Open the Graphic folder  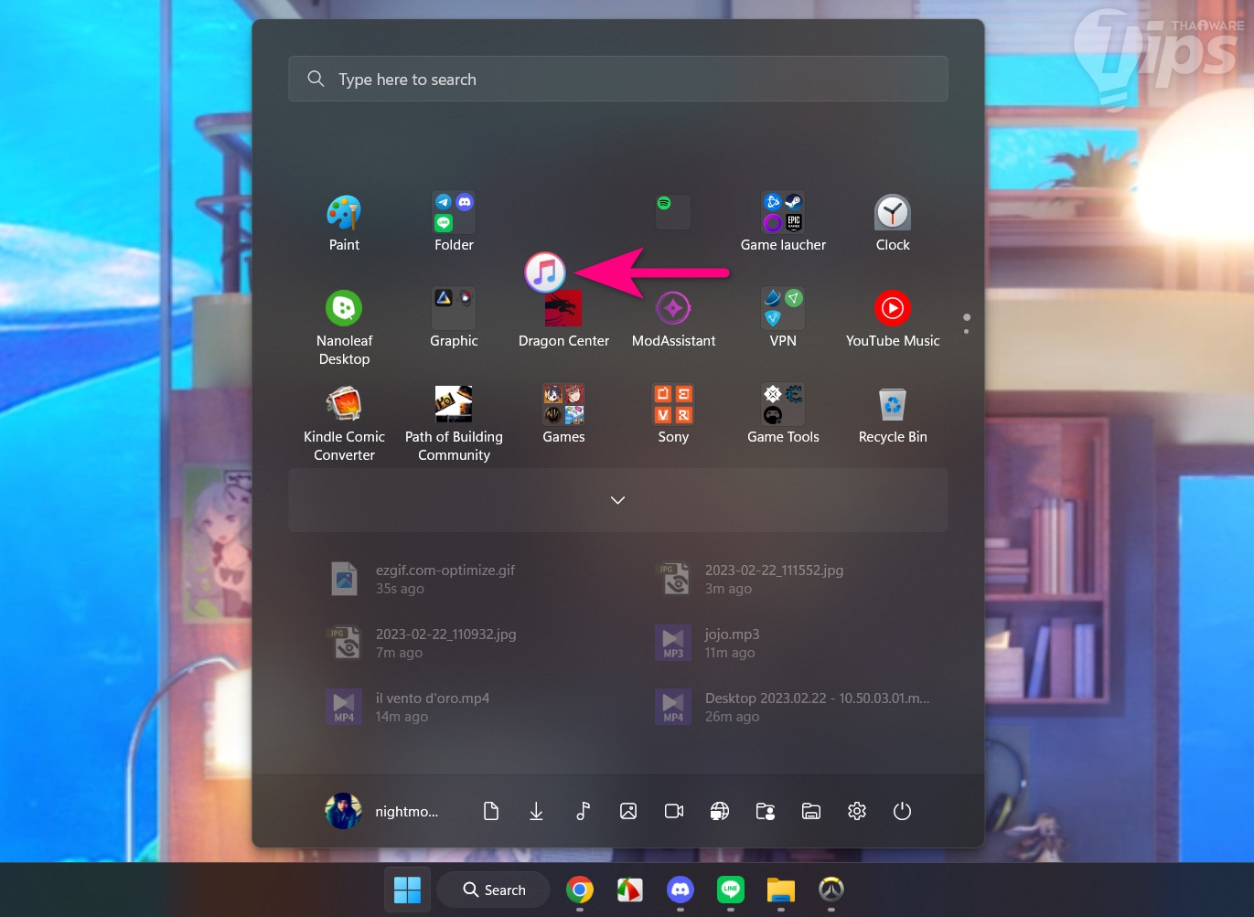pyautogui.click(x=454, y=318)
